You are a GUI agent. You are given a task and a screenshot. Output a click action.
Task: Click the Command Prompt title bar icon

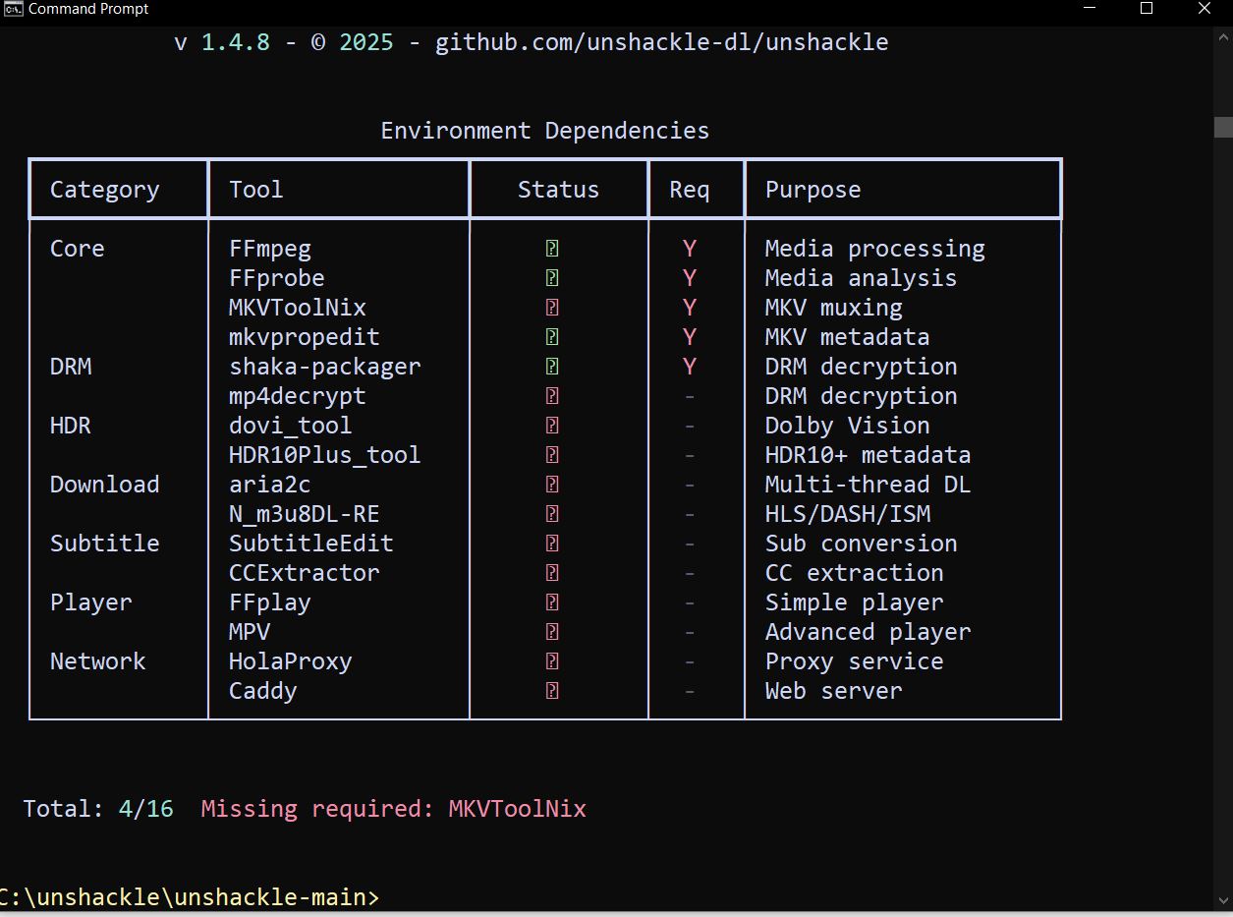14,9
